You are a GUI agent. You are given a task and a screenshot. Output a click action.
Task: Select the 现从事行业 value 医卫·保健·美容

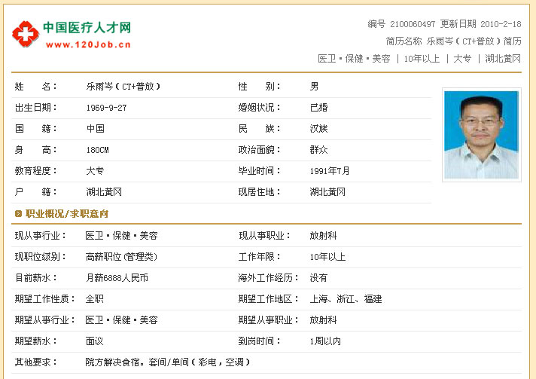coord(122,236)
